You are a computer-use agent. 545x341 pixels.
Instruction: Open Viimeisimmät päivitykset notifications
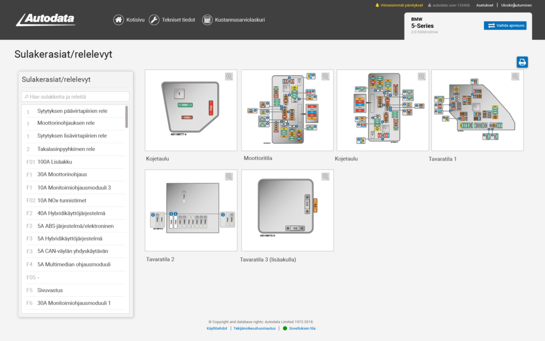pos(399,5)
